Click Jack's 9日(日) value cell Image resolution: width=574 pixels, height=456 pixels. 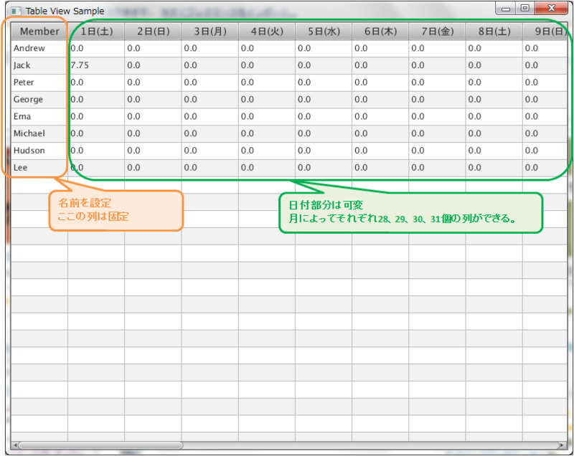545,65
